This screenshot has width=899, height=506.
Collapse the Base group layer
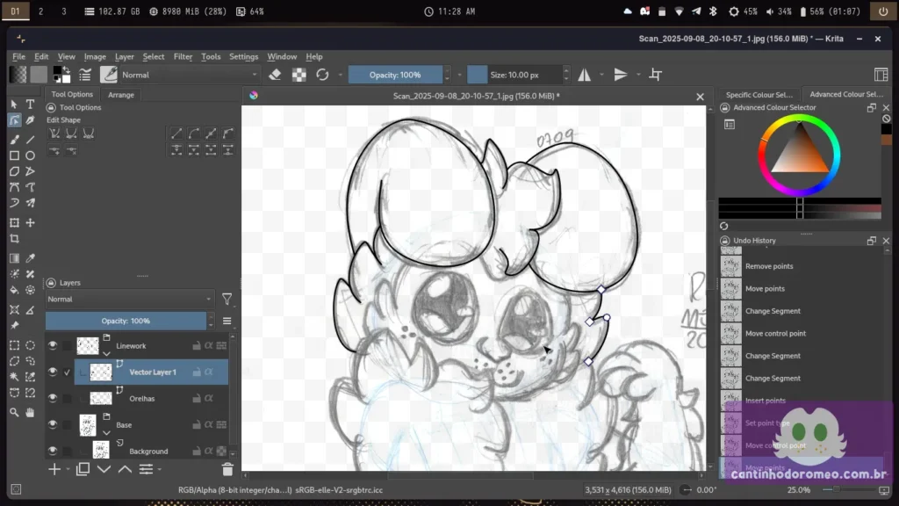coord(106,432)
